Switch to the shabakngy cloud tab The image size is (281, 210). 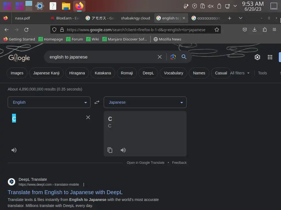135,18
